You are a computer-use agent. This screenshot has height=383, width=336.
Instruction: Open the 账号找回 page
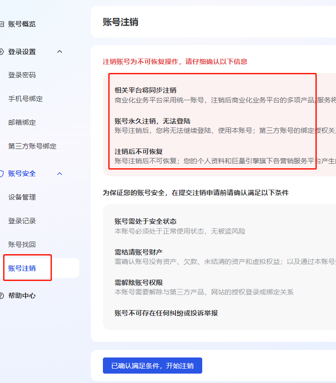coord(22,245)
